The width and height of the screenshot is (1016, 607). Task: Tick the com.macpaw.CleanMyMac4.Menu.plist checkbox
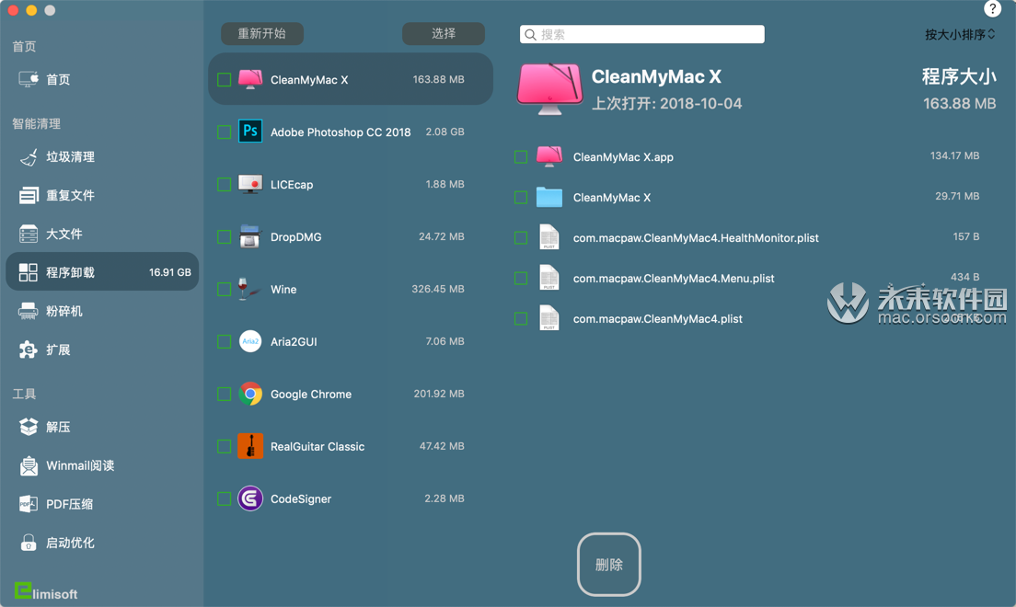coord(521,279)
